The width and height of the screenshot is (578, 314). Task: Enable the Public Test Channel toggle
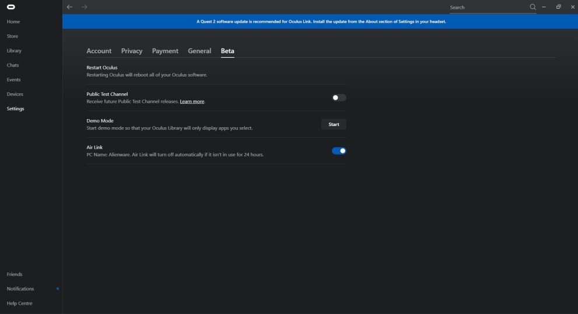339,97
